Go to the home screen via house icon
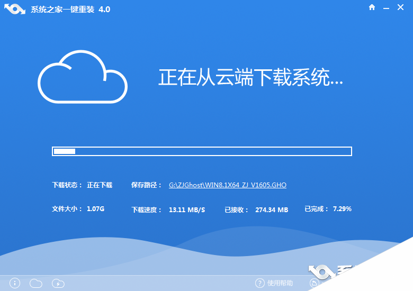Viewport: 413px width, 291px height. (372, 7)
